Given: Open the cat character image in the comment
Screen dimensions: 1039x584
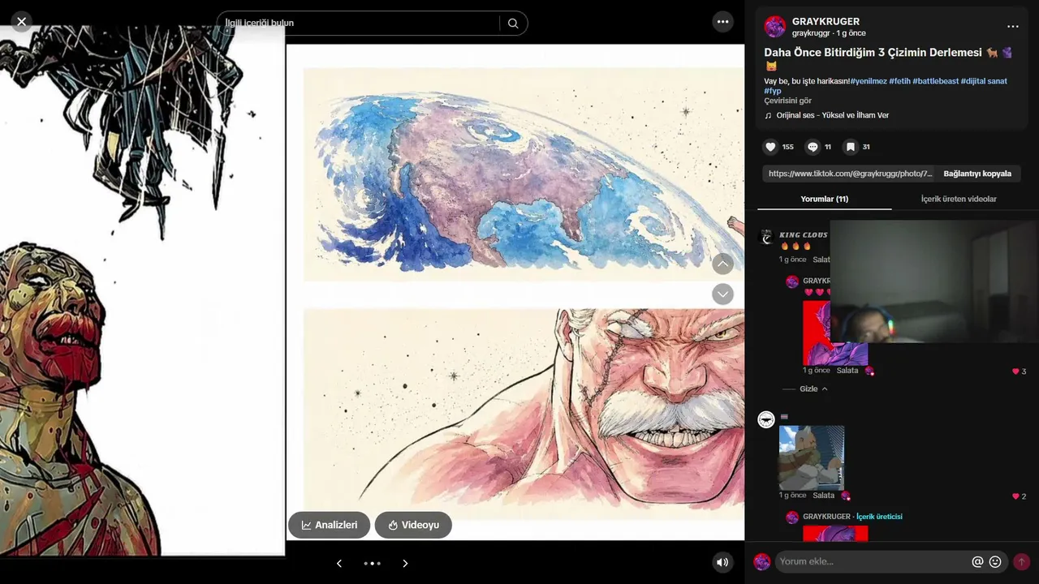Looking at the screenshot, I should tap(812, 457).
